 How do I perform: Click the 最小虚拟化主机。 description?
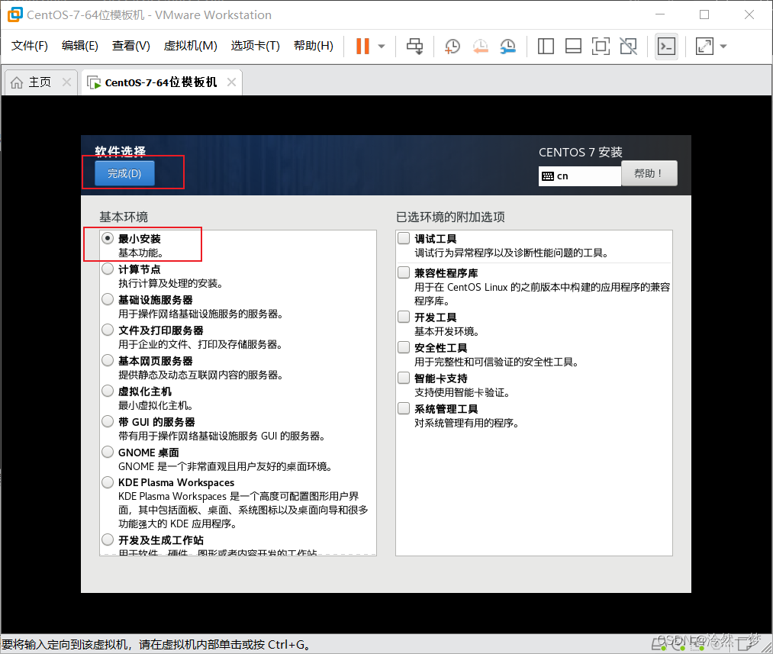tap(156, 406)
